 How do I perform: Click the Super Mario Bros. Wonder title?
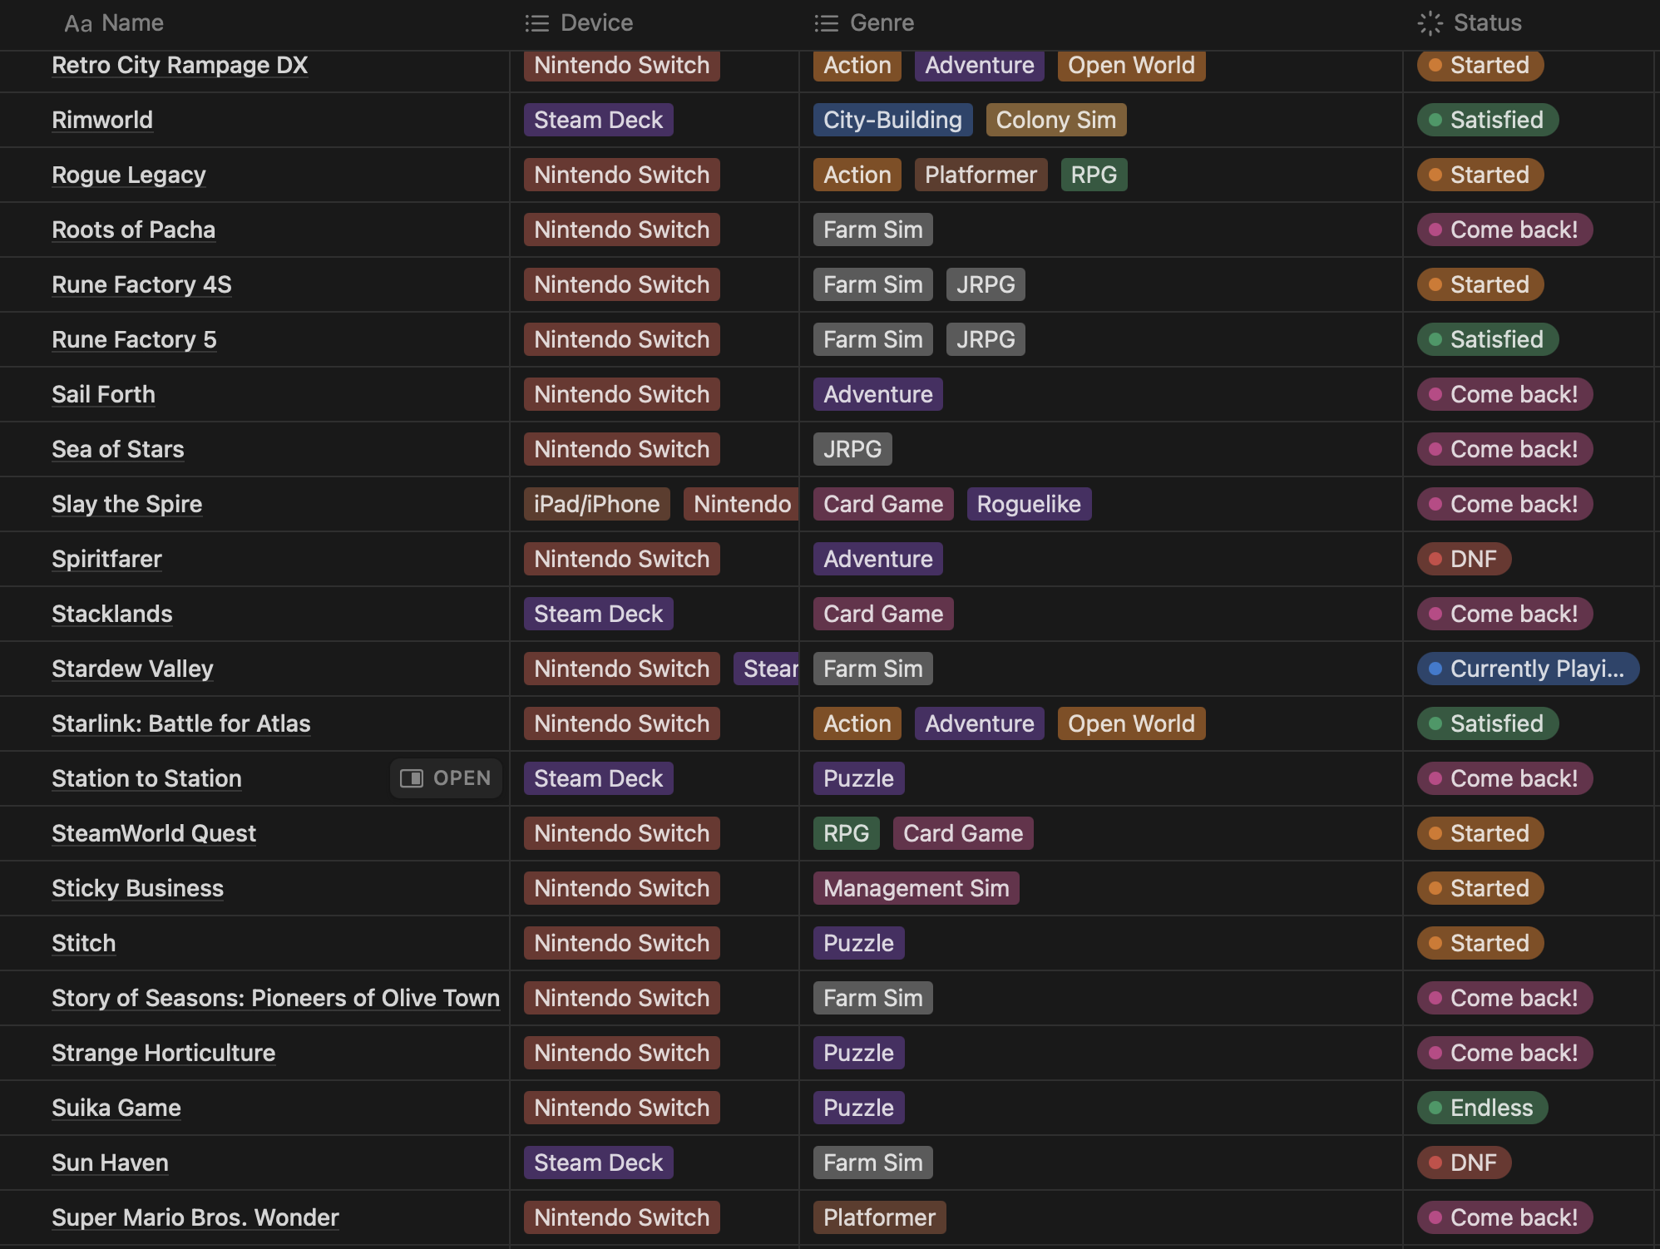coord(195,1217)
